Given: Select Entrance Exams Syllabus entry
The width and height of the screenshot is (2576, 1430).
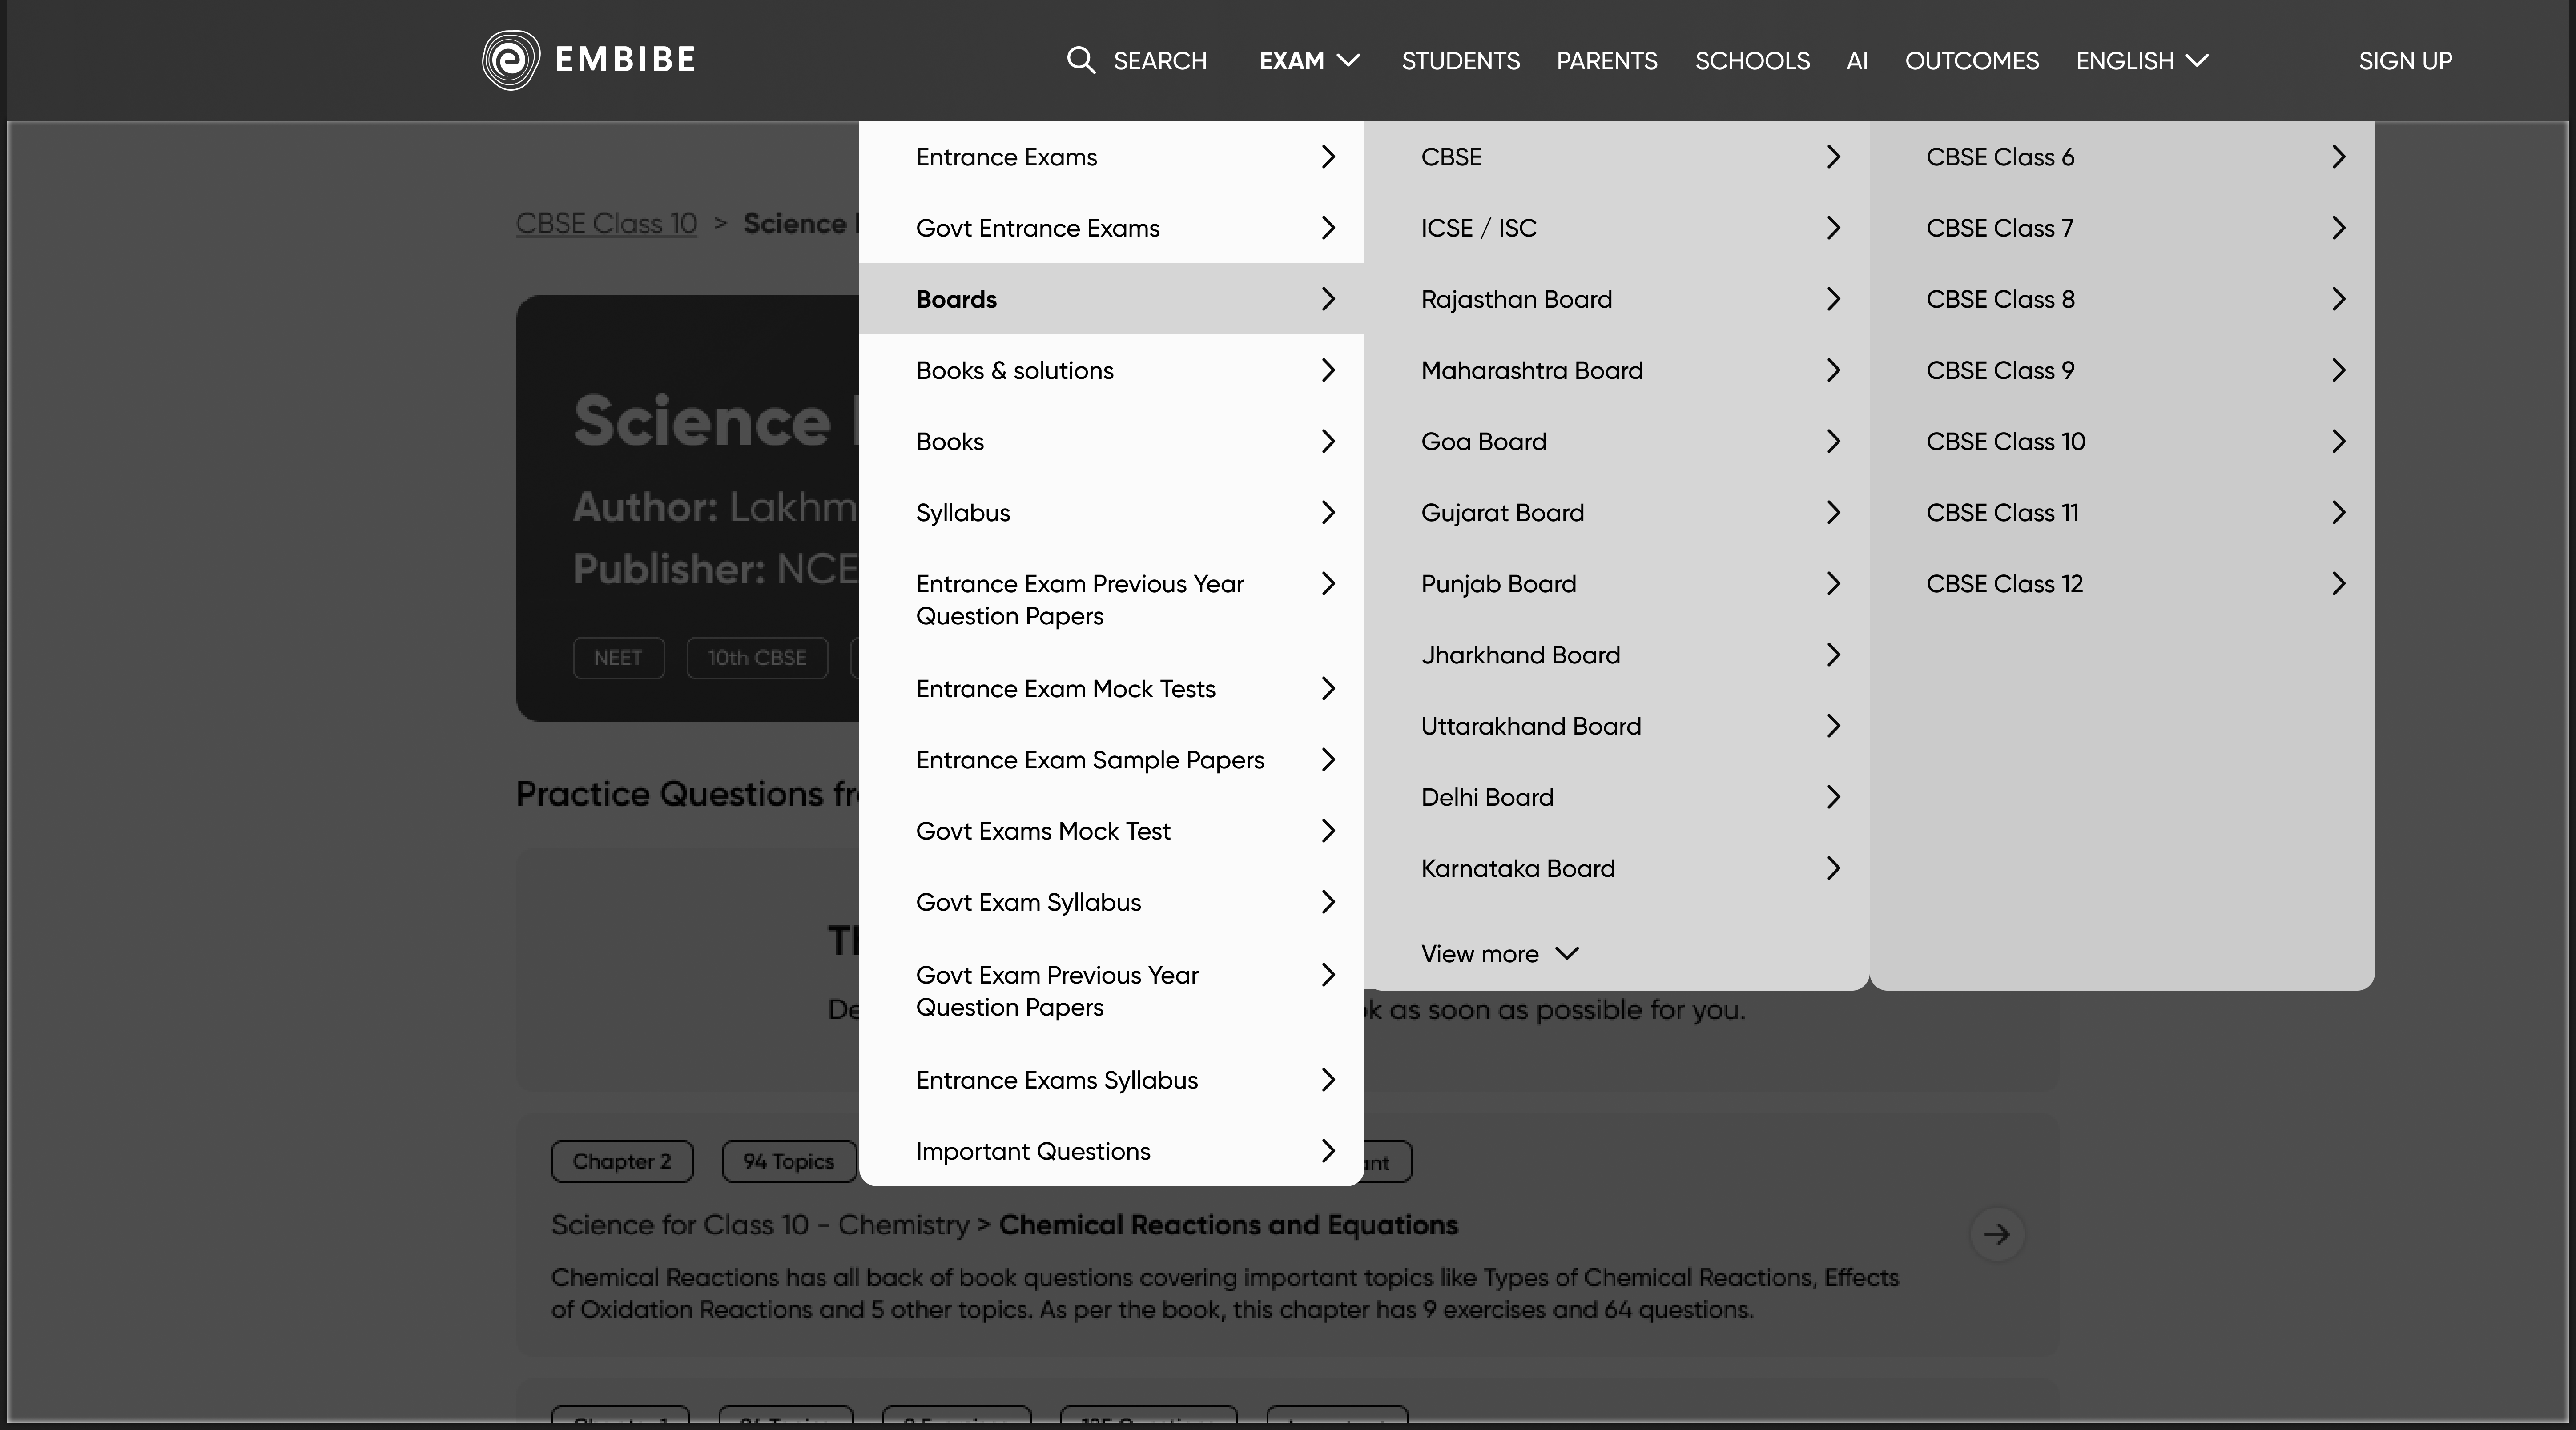Looking at the screenshot, I should (x=1111, y=1080).
